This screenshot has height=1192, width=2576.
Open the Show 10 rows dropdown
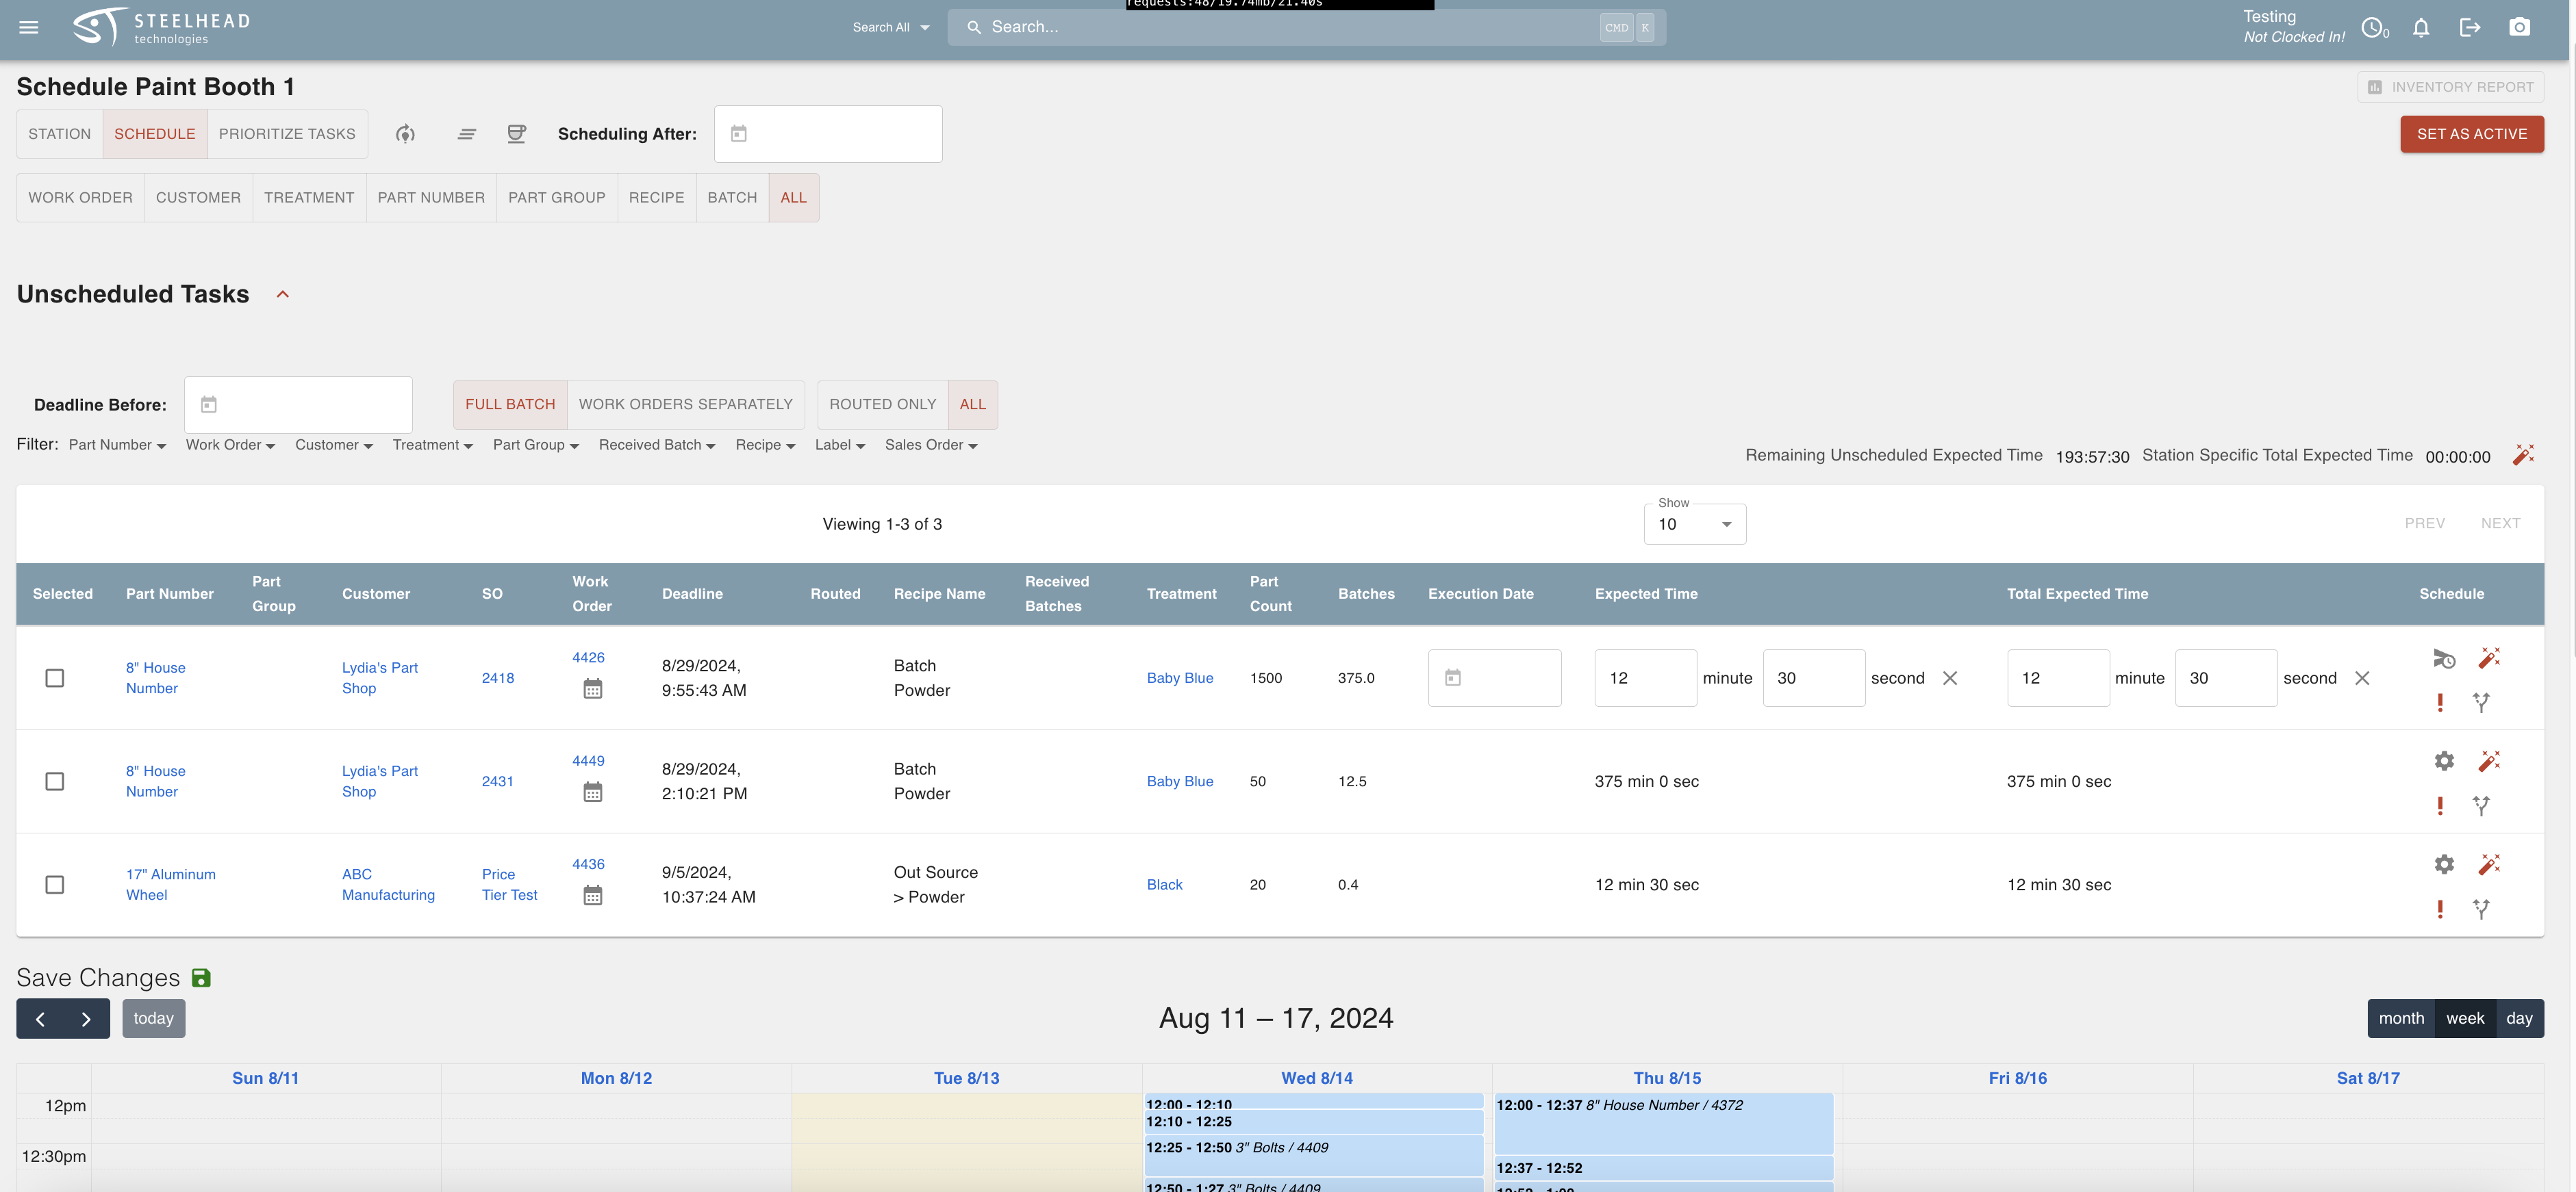click(1695, 525)
